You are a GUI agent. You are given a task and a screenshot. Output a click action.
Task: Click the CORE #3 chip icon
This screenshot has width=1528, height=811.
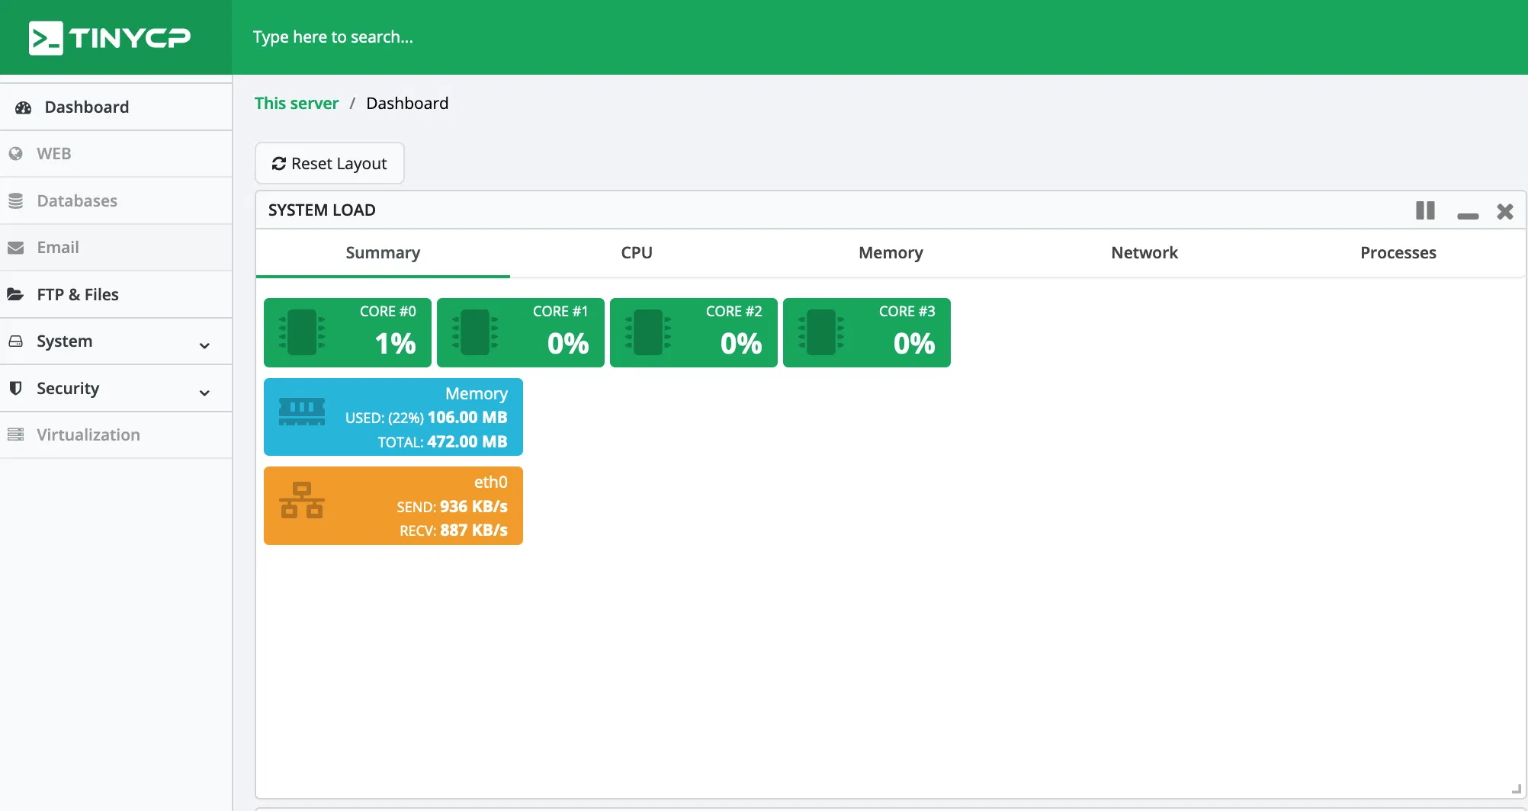tap(821, 332)
